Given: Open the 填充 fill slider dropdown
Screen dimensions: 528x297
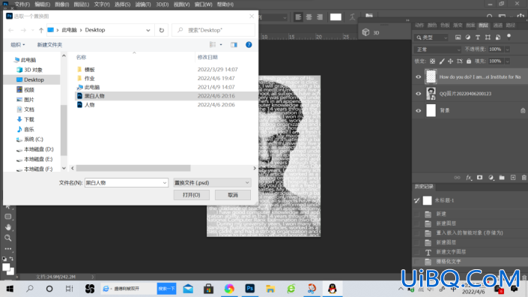Looking at the screenshot, I should (x=507, y=61).
